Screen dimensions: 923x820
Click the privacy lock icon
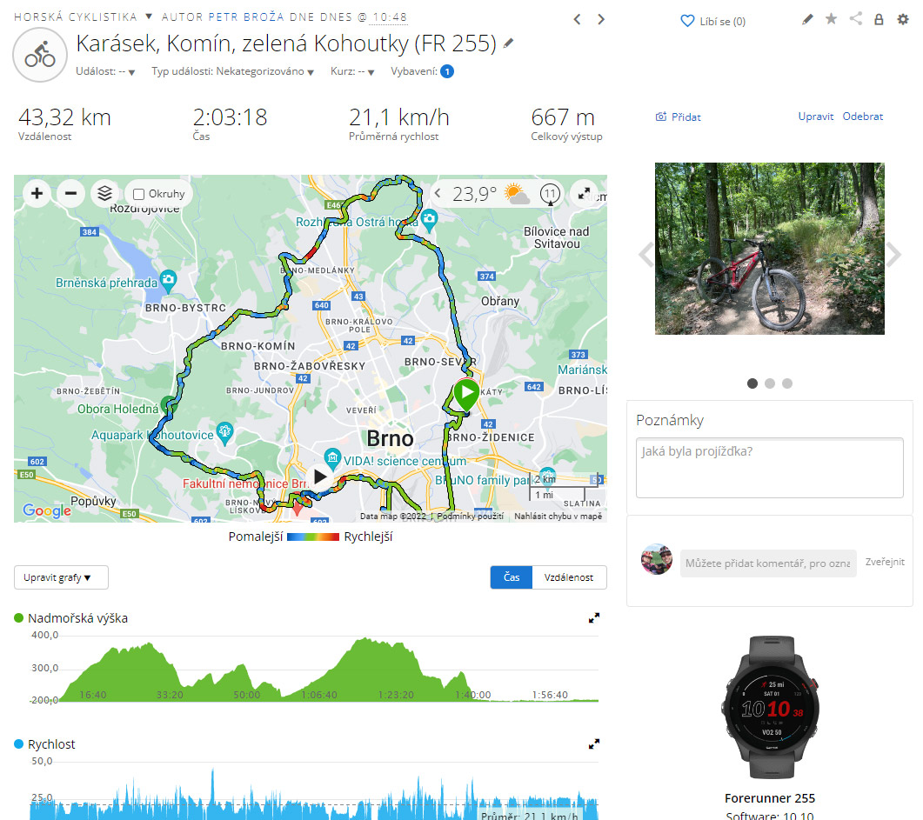[x=879, y=19]
